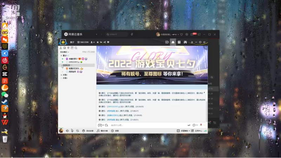281x158 pixels.
Task: Collapse the 黑子 channel tree node
Action: [x=61, y=56]
